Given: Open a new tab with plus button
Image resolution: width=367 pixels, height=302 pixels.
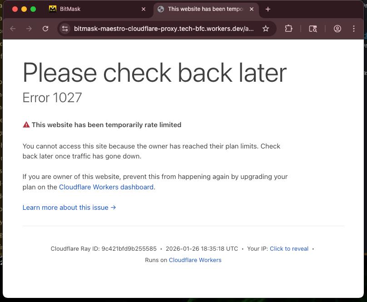Looking at the screenshot, I should 268,9.
